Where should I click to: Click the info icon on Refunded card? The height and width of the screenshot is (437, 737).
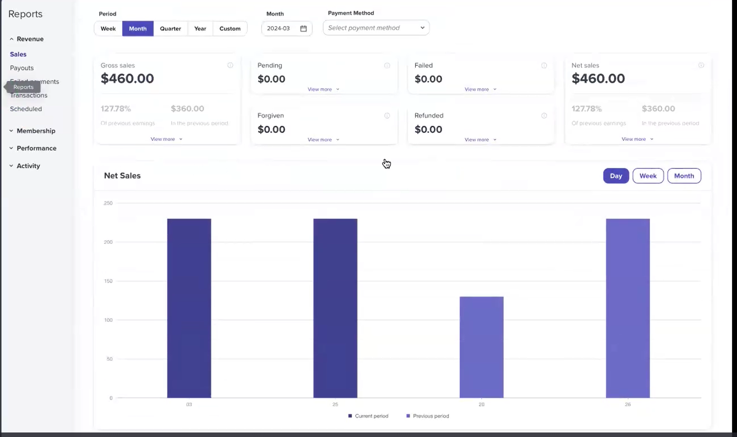(x=544, y=116)
